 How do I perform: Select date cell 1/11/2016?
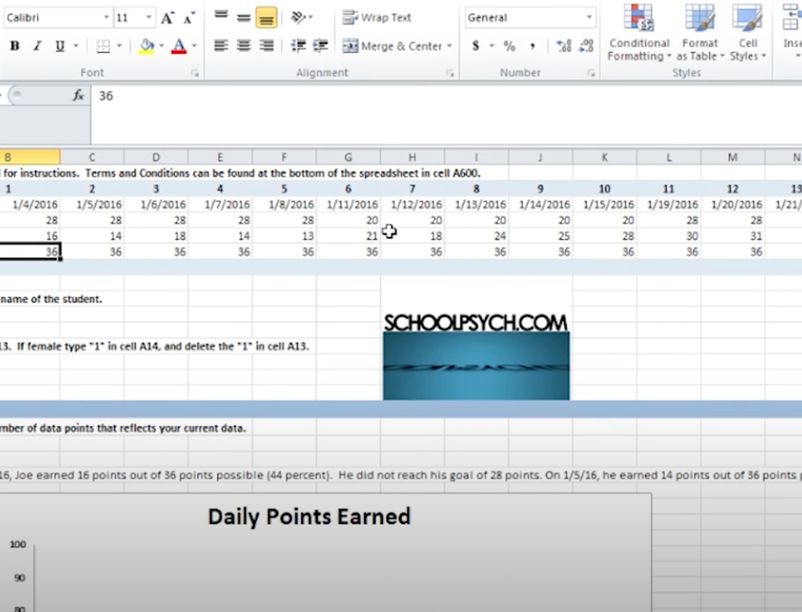coord(349,204)
